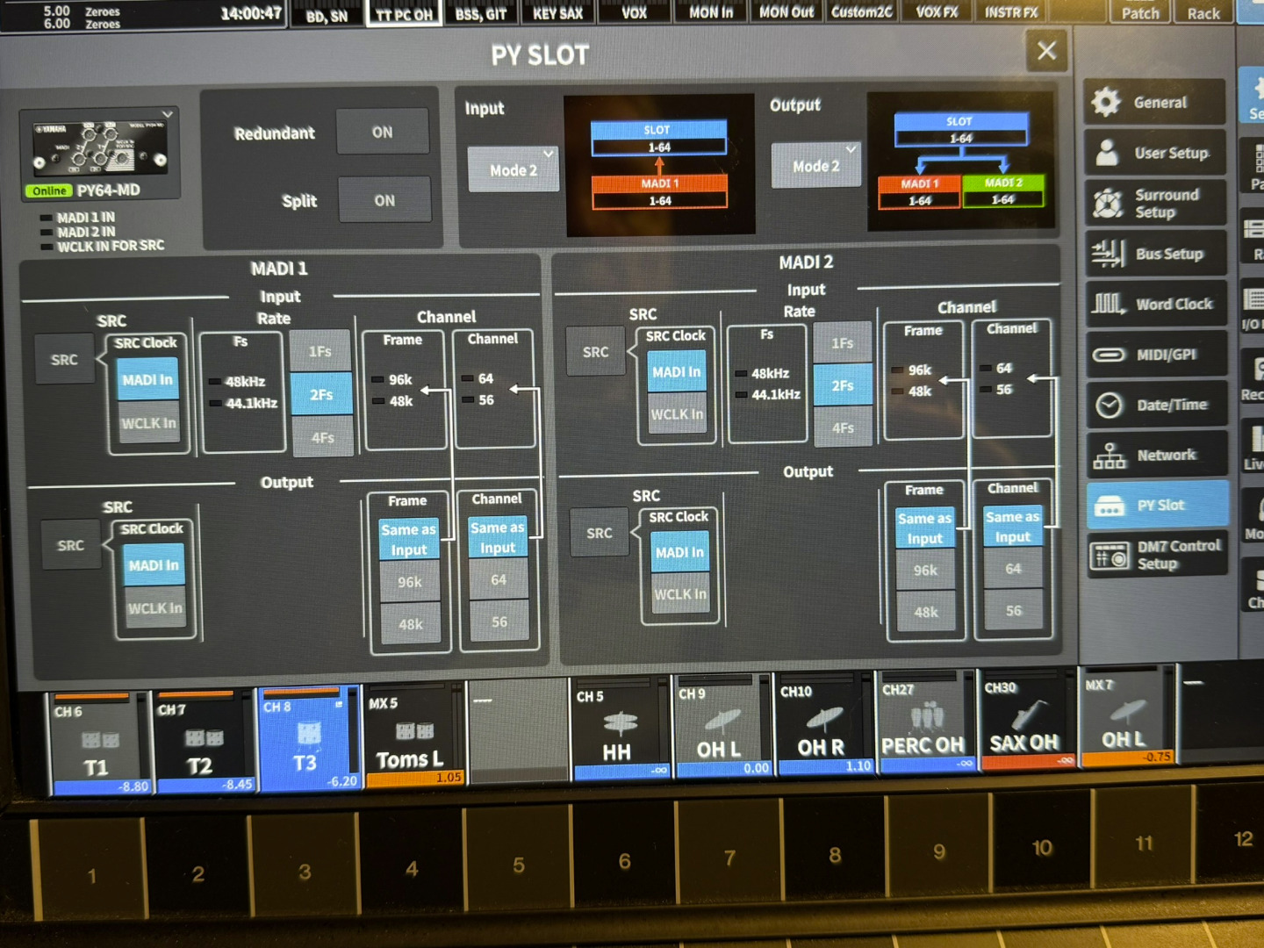Switch to MON Out tab
The height and width of the screenshot is (948, 1264).
tap(786, 11)
